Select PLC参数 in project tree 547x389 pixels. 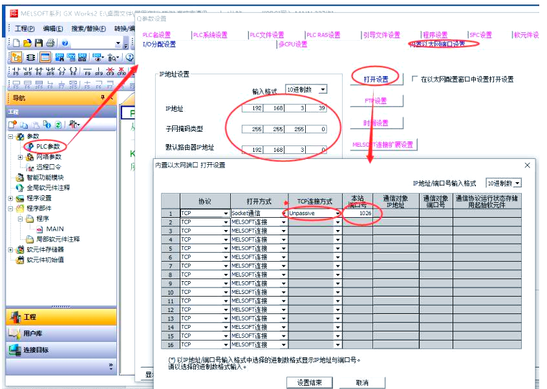tap(48, 147)
